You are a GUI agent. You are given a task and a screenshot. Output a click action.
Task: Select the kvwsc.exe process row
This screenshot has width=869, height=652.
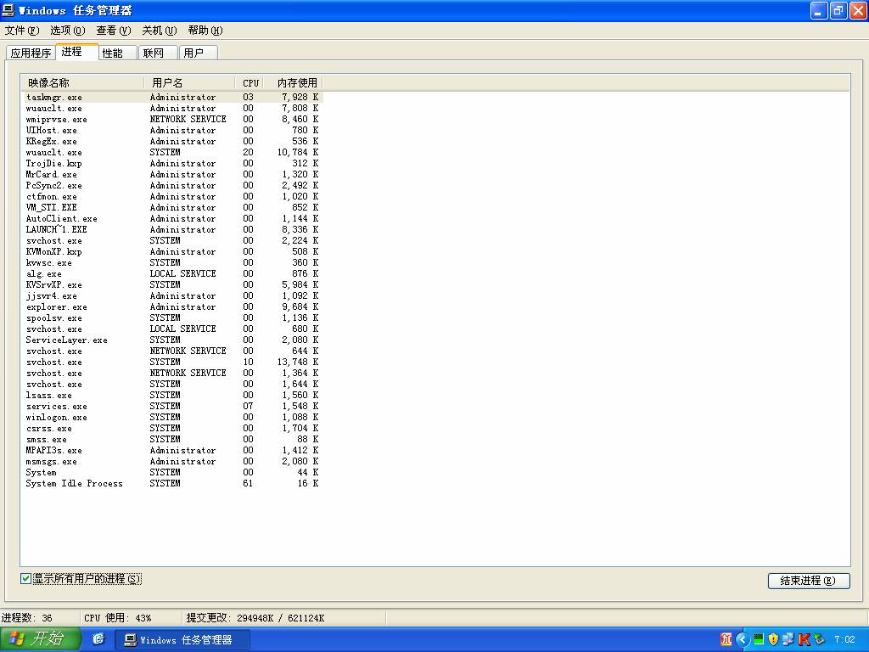(x=172, y=263)
